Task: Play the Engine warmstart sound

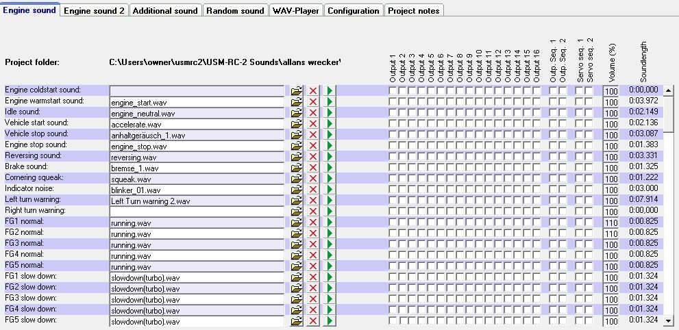Action: coord(330,101)
